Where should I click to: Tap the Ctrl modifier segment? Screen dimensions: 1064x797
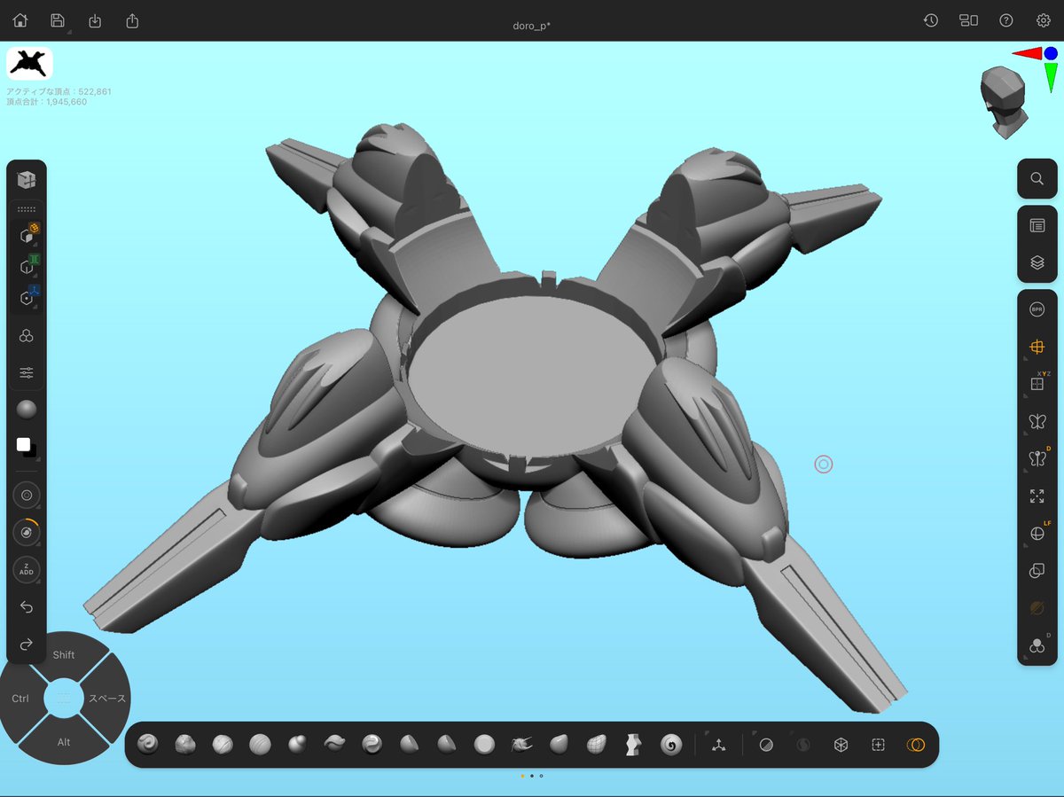(x=20, y=699)
